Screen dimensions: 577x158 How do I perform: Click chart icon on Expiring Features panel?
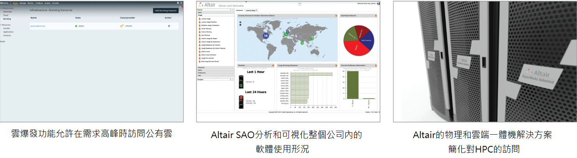coord(375,16)
